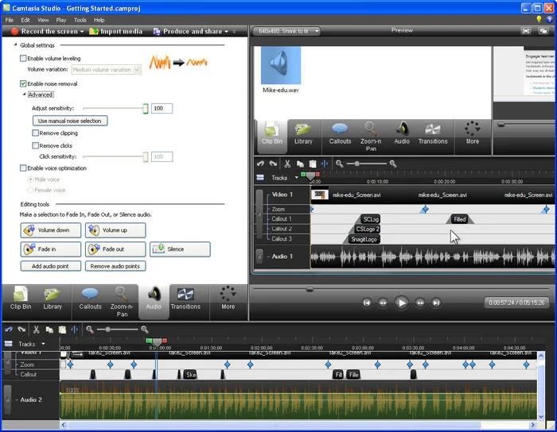
Task: Open the Tools menu
Action: (80, 20)
